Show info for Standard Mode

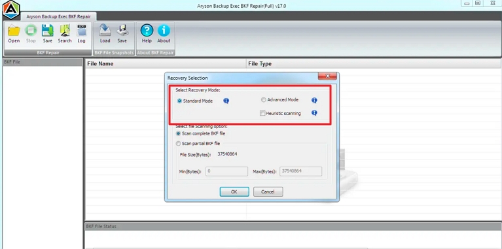pyautogui.click(x=226, y=101)
